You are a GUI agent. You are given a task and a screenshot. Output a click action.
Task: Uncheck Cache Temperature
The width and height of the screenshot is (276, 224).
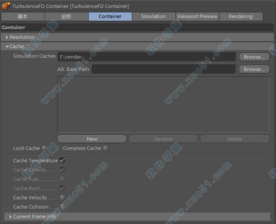(x=62, y=161)
